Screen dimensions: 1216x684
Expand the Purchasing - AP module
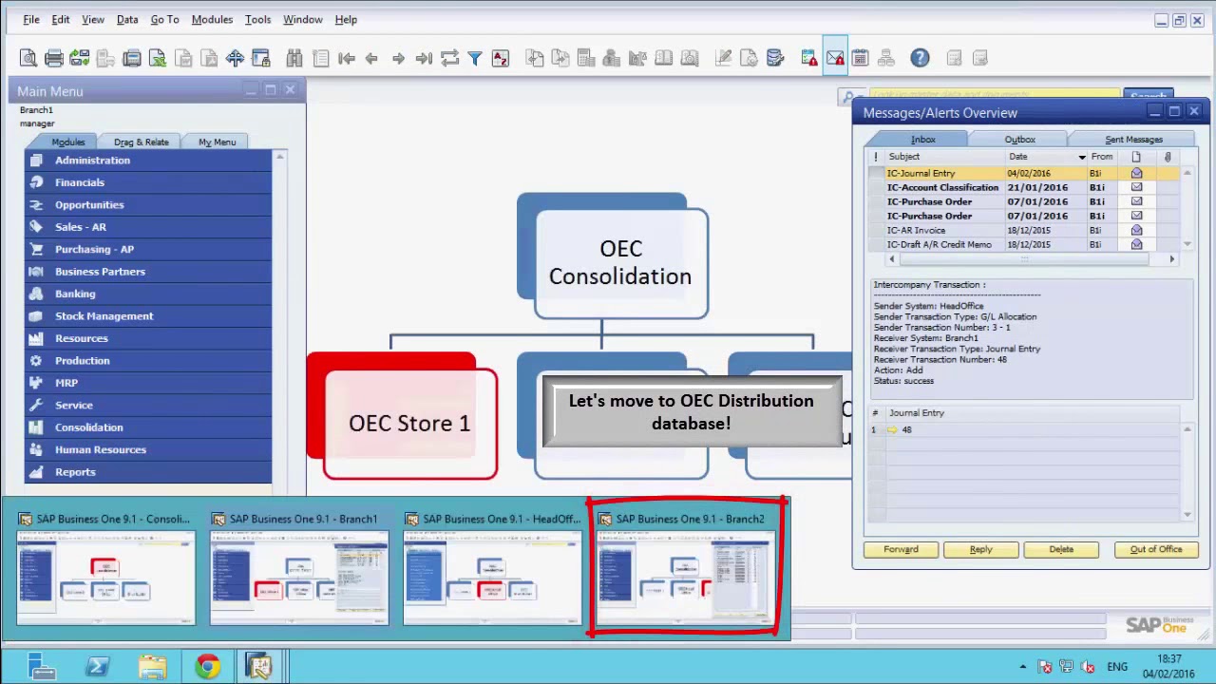[148, 250]
